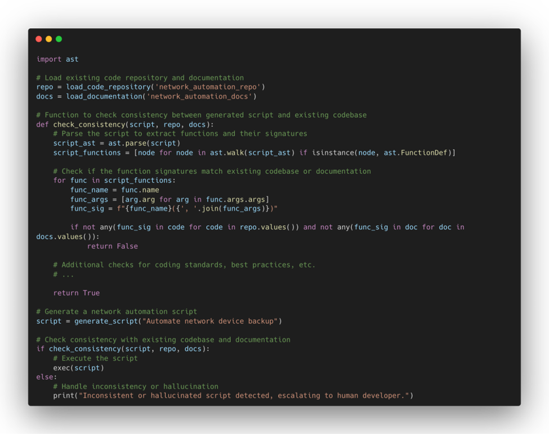Click the 'network_automation_docs' string

pyautogui.click(x=200, y=96)
